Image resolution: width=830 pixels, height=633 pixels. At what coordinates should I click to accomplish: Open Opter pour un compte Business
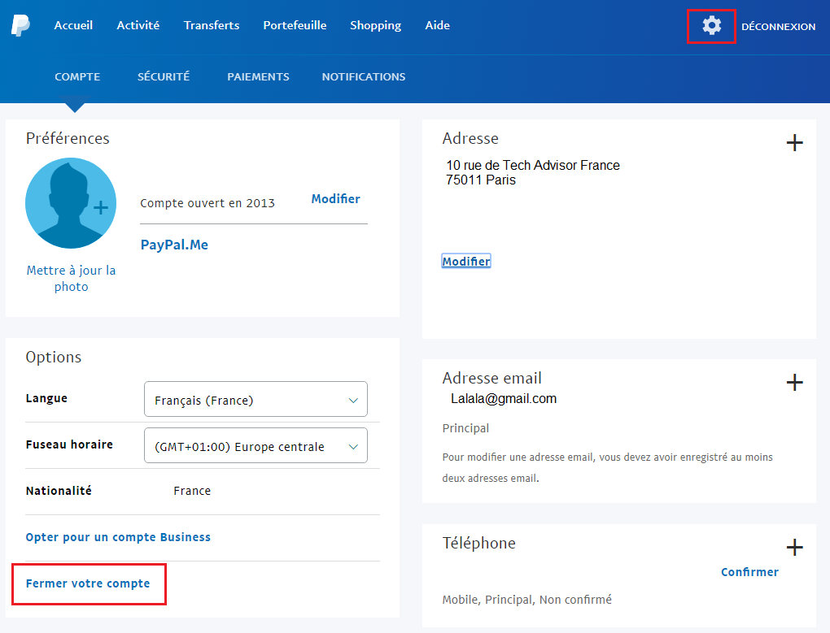[118, 537]
